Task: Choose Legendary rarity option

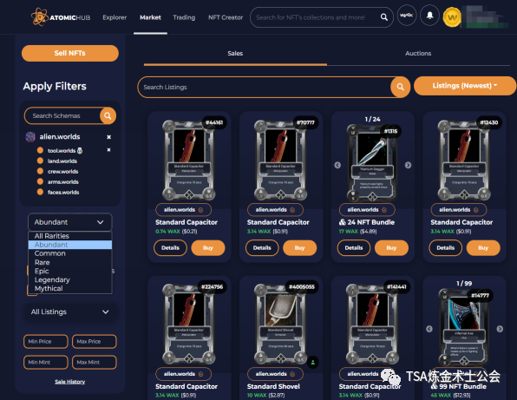Action: coord(70,279)
